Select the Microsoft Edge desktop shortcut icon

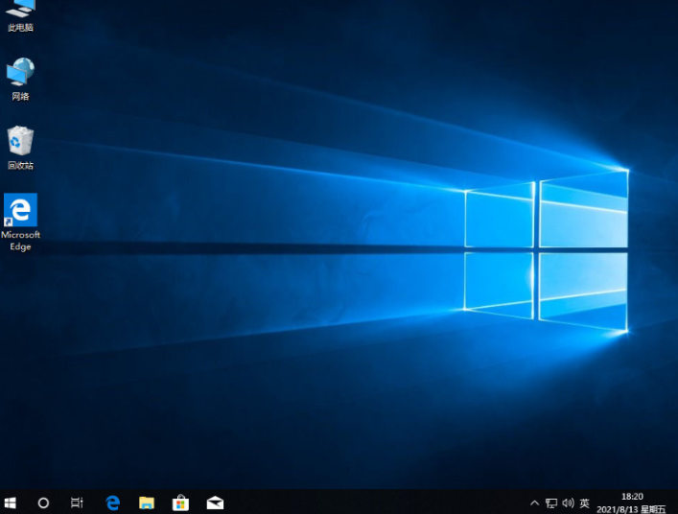pyautogui.click(x=20, y=210)
